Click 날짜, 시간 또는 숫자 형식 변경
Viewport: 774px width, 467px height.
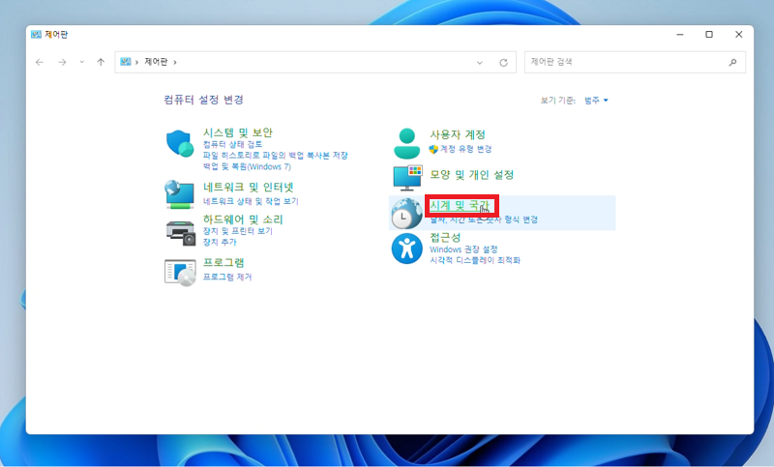tap(483, 219)
